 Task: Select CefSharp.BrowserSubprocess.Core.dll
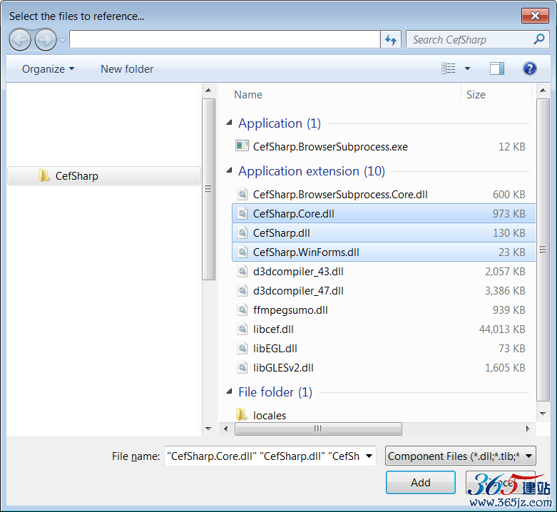[x=384, y=194]
